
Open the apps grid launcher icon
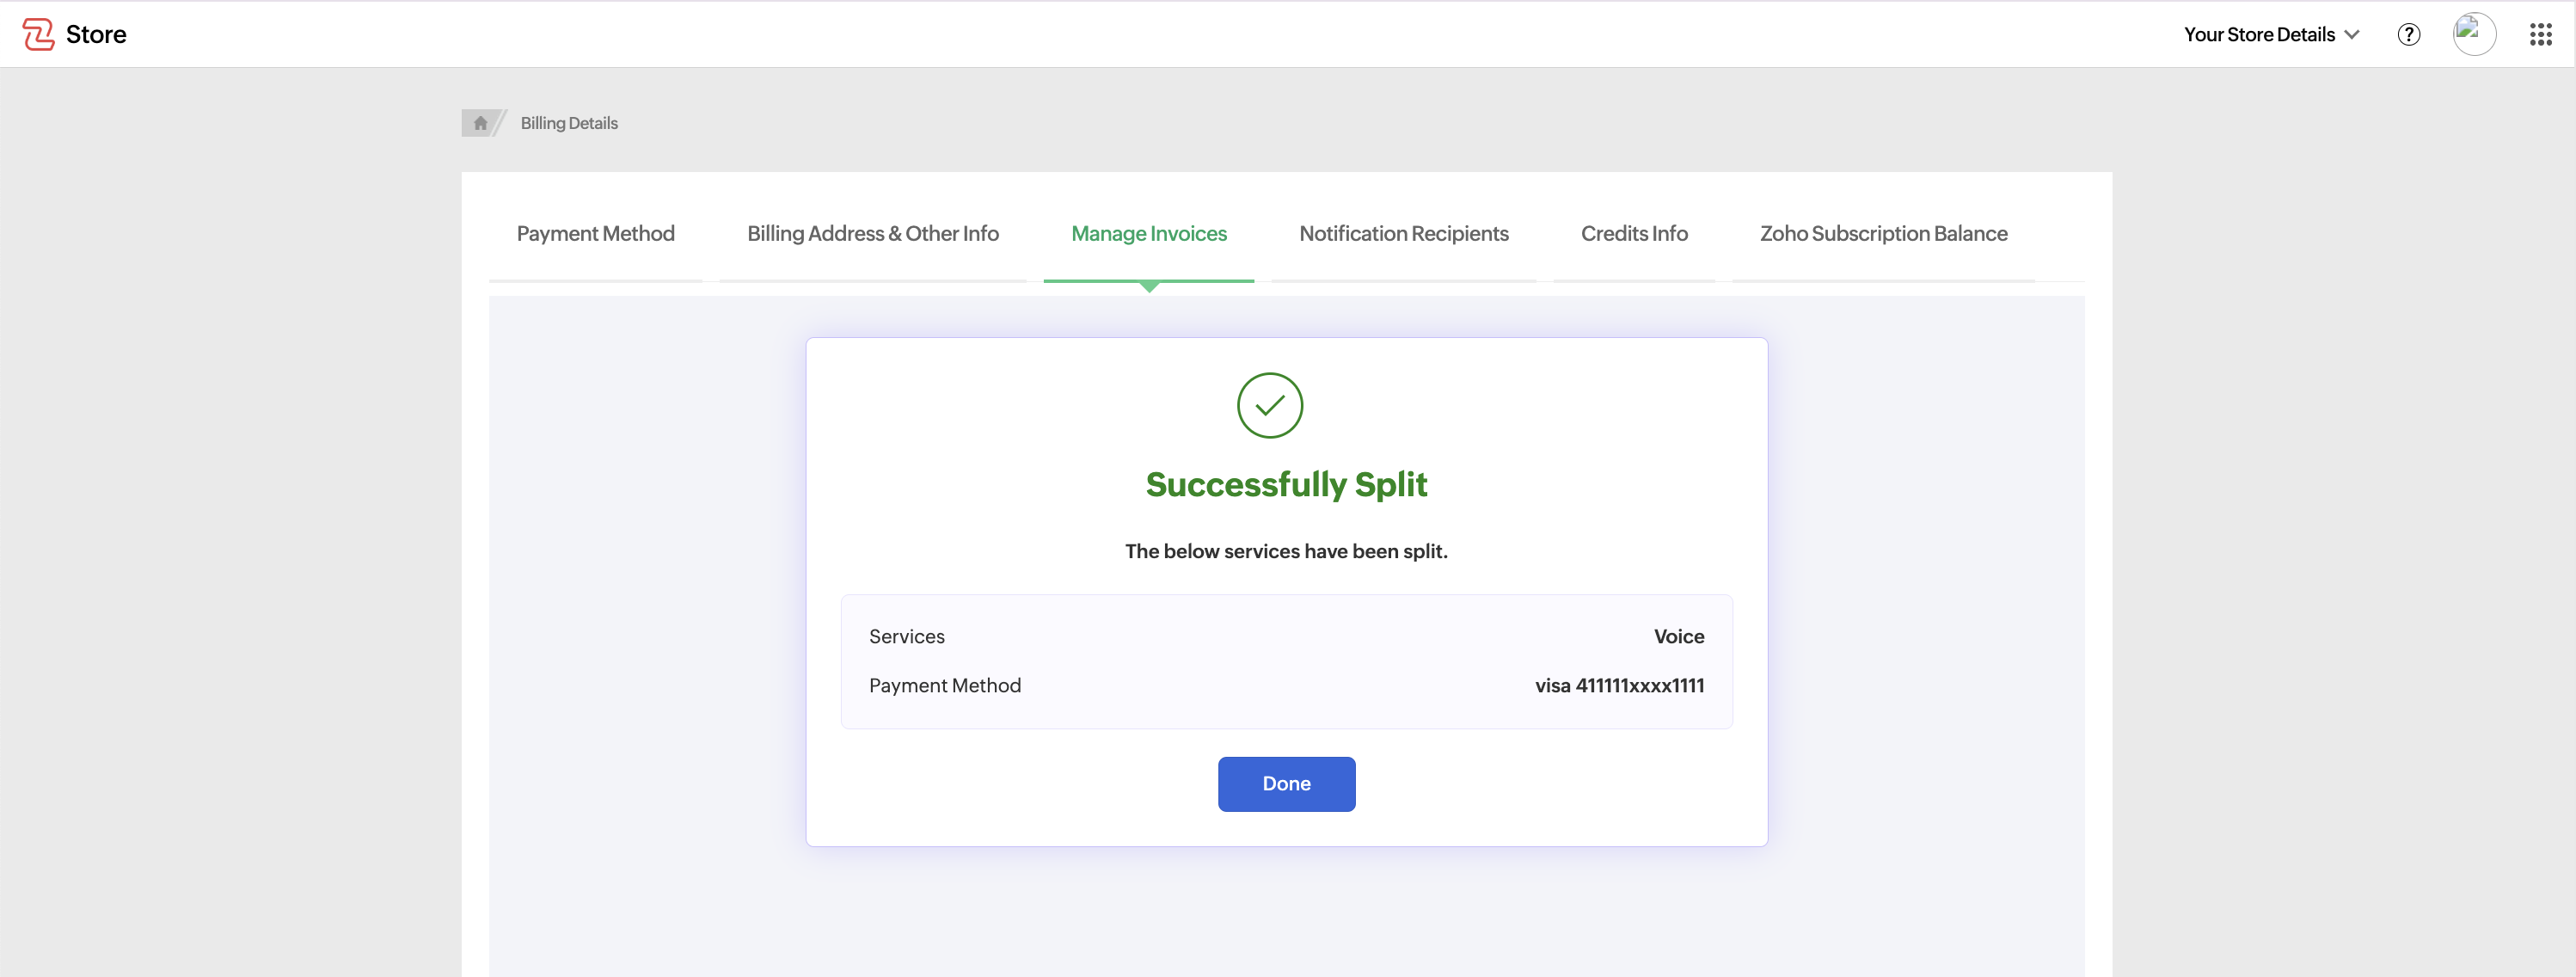(x=2540, y=34)
